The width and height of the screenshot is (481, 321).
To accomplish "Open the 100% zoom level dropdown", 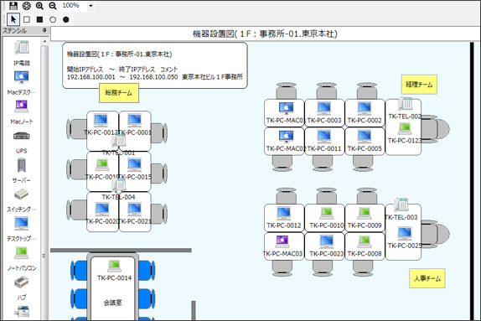I will 91,6.
